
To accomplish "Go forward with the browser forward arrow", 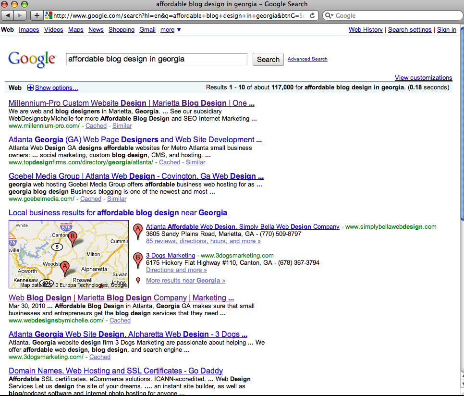I will (x=20, y=15).
